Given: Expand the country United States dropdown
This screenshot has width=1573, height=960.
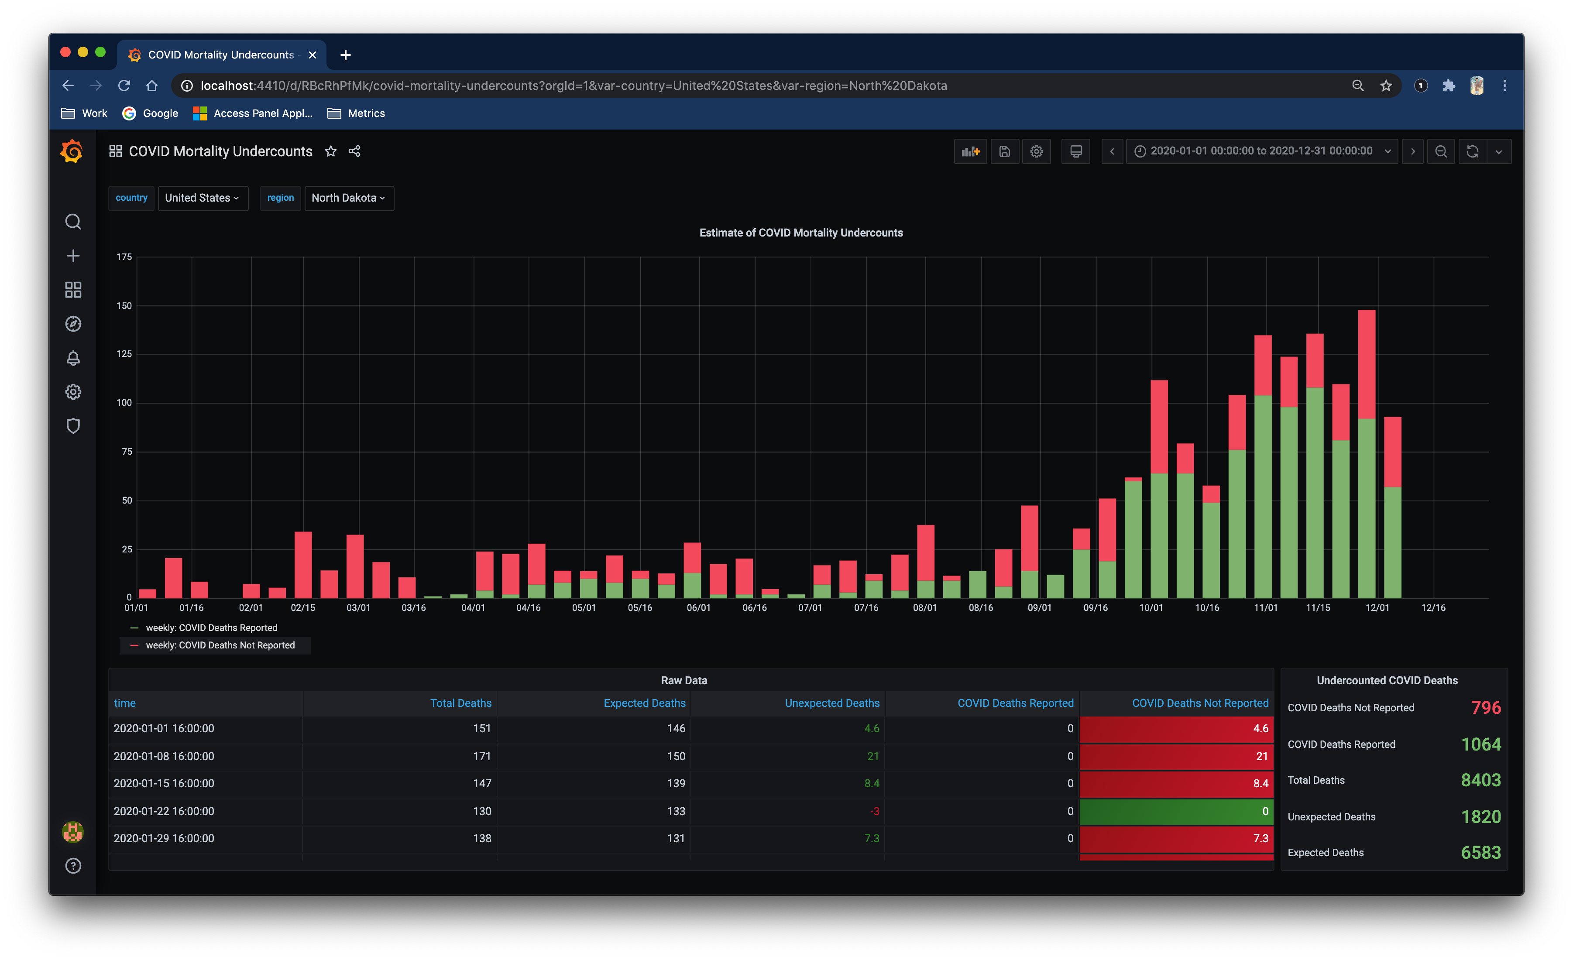Looking at the screenshot, I should tap(203, 198).
